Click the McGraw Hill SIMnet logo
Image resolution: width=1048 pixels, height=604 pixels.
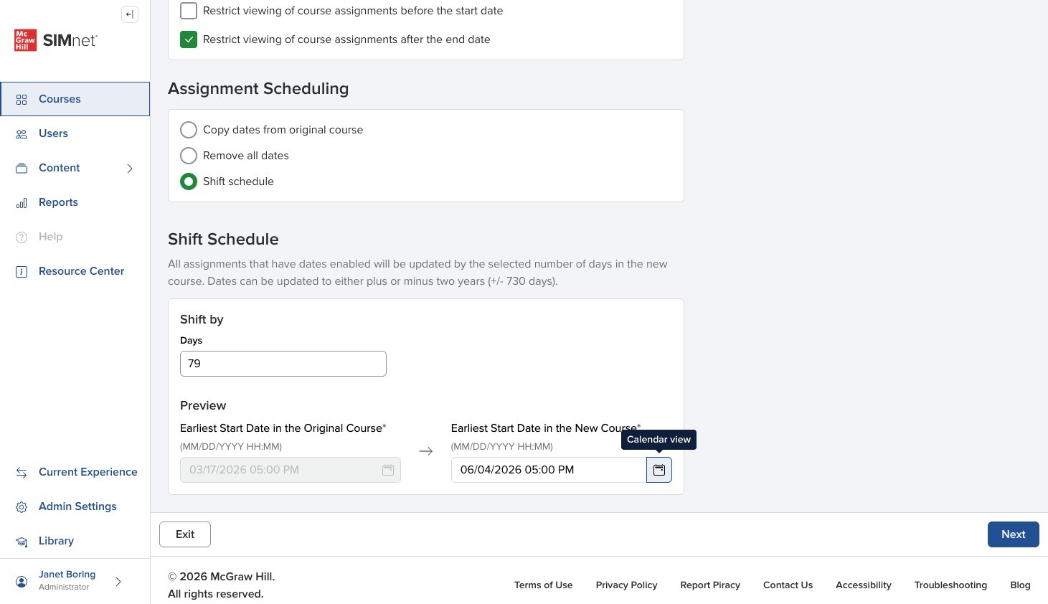(x=56, y=40)
